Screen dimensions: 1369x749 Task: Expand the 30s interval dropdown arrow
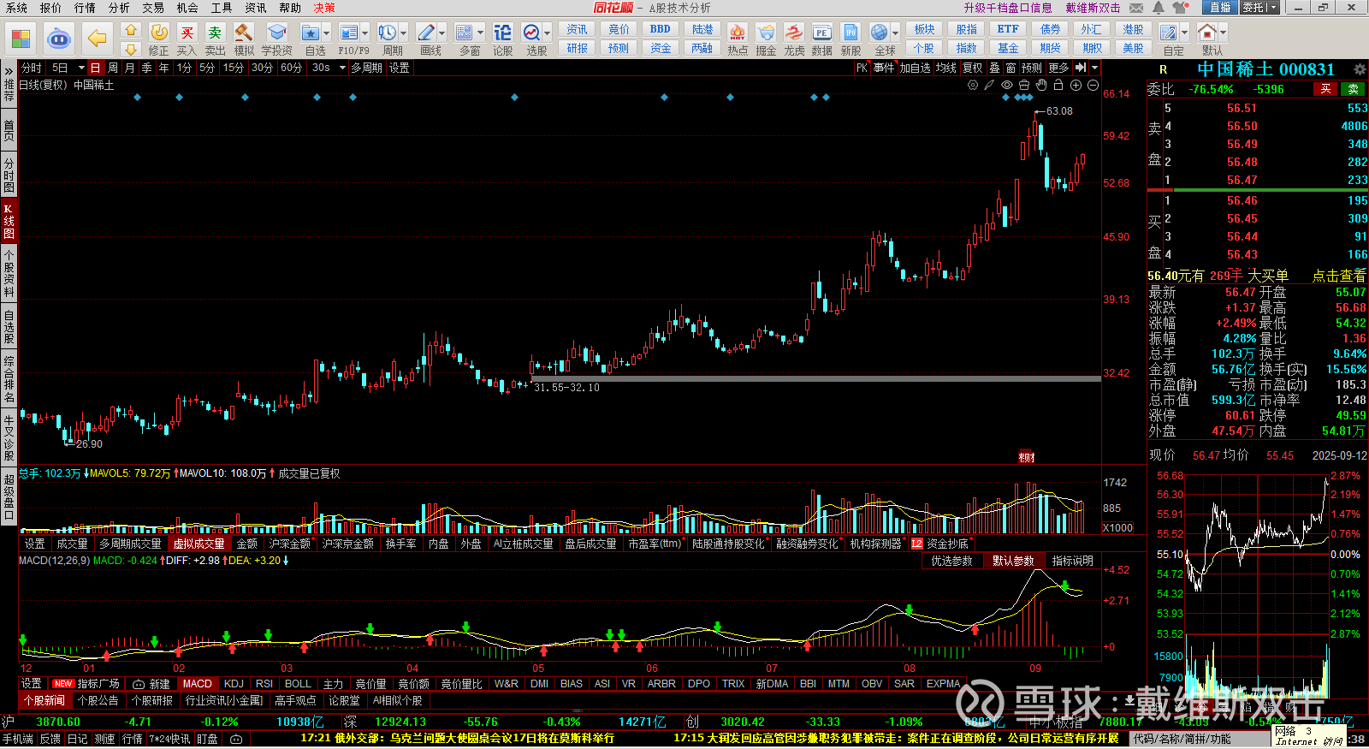[342, 68]
